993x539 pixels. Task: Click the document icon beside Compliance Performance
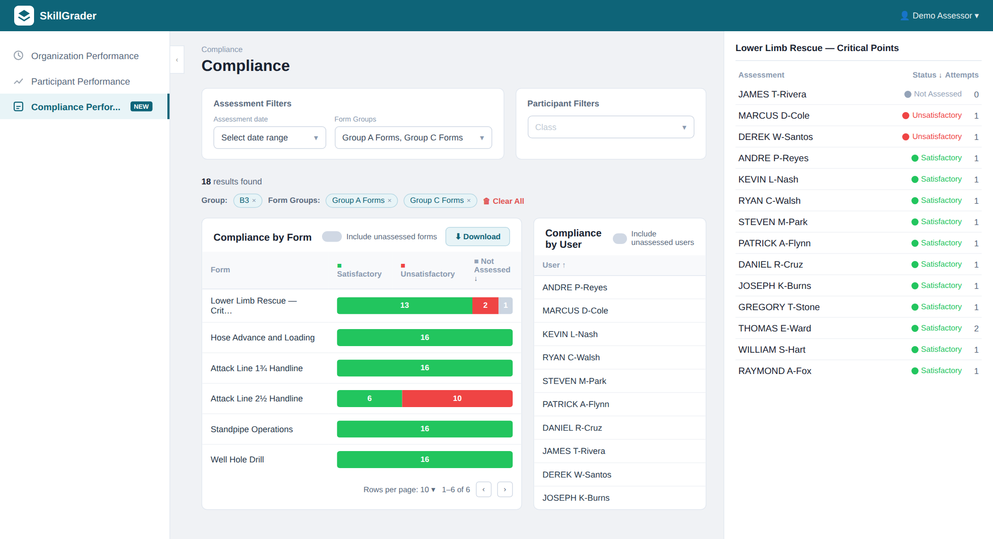click(18, 106)
